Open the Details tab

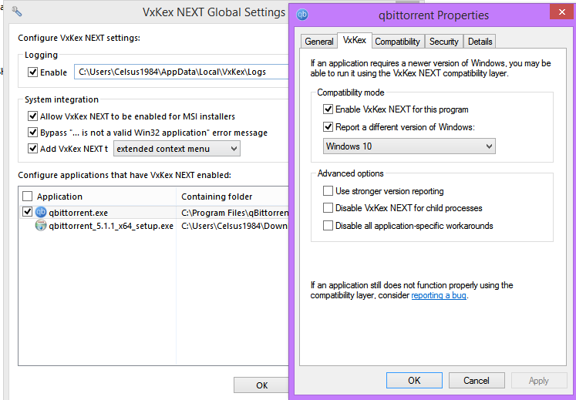coord(480,42)
